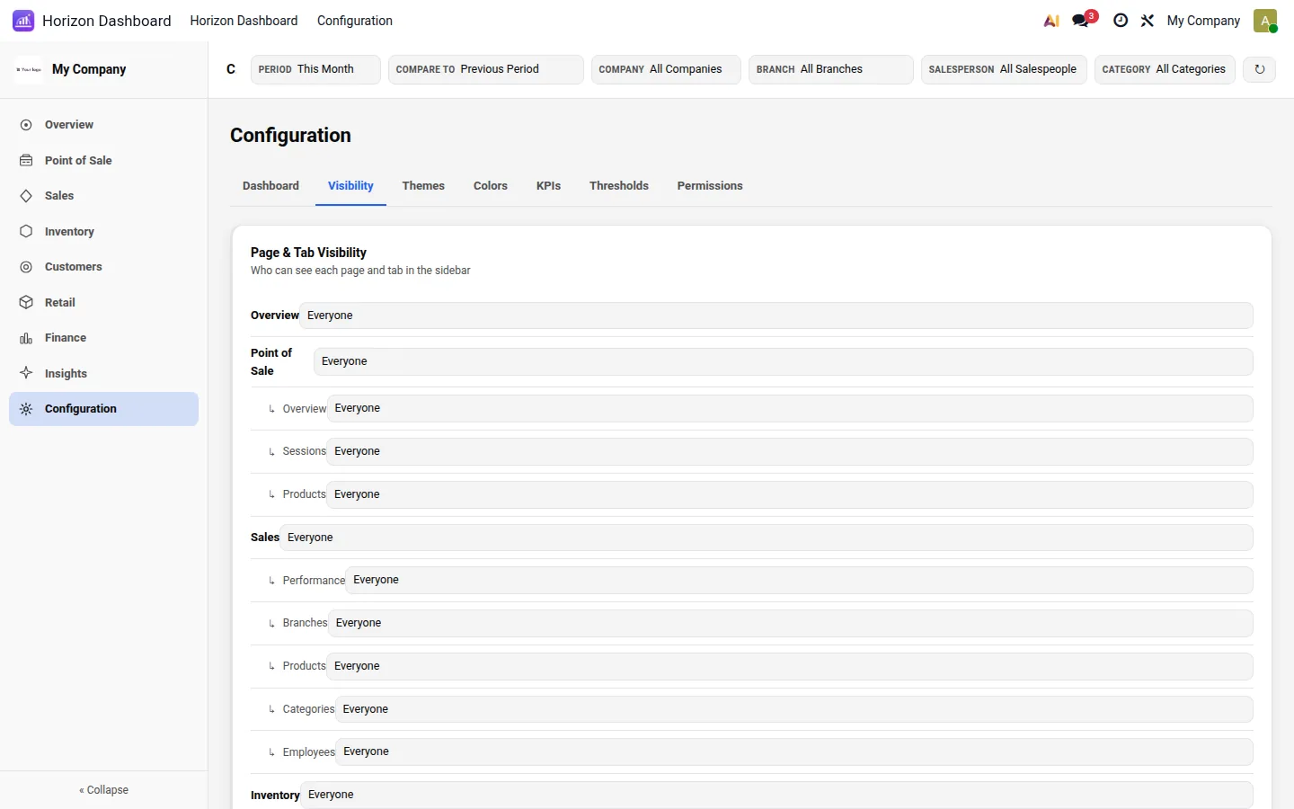Click the refresh filters icon button

[1260, 69]
